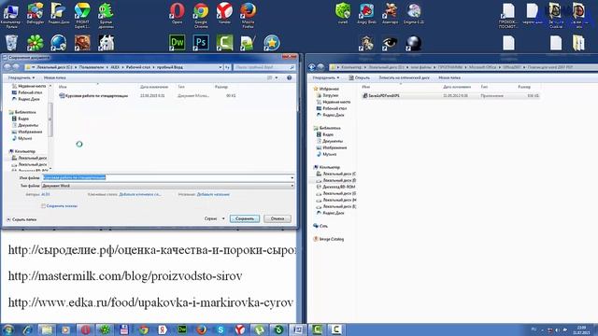Click the mastermilk.com link in the document
The height and width of the screenshot is (336, 598).
click(125, 276)
